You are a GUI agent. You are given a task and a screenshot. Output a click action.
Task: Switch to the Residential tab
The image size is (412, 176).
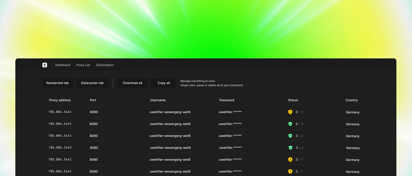[x=57, y=83]
